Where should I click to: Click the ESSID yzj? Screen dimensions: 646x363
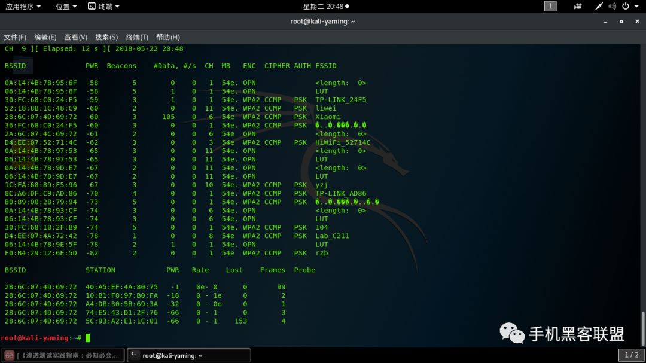click(x=322, y=185)
